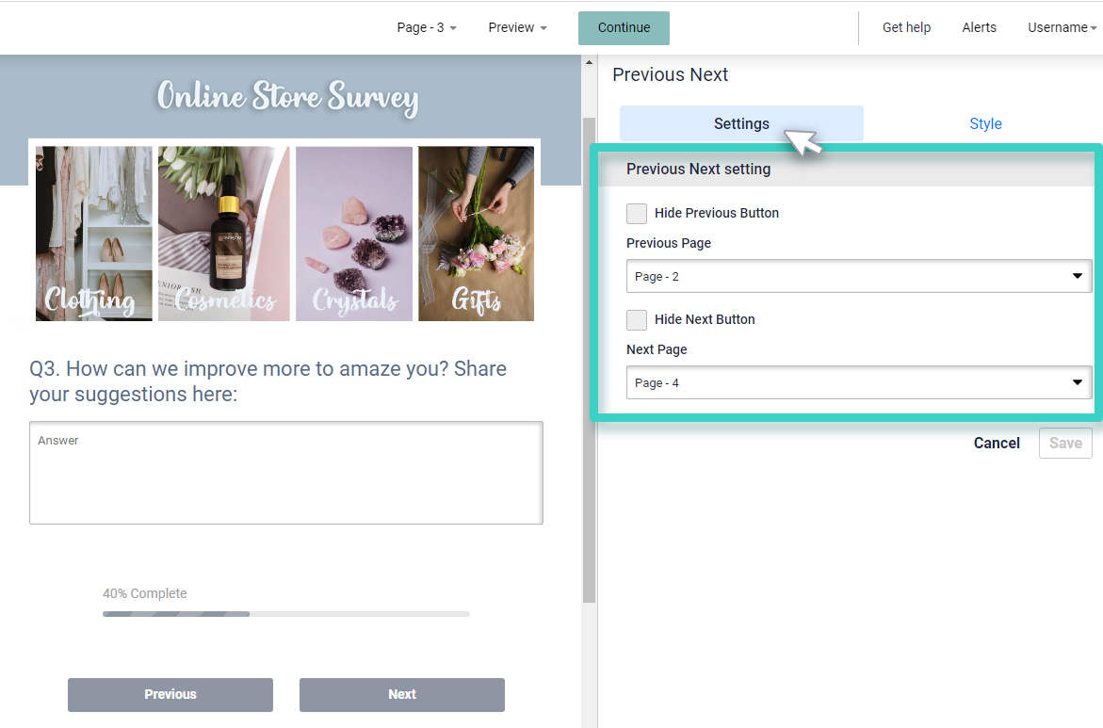Select the Crystals image thumbnail
Screen dimensions: 1103x728
tap(354, 234)
